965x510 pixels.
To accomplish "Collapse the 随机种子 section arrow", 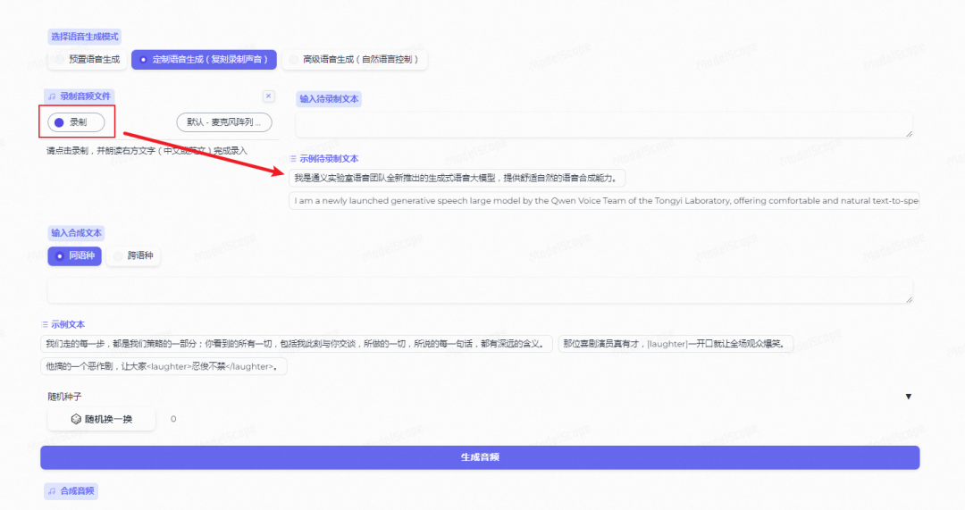I will (x=909, y=397).
